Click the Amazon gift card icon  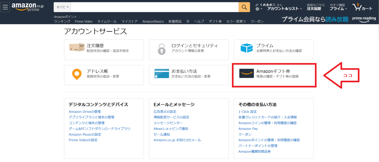pos(246,74)
